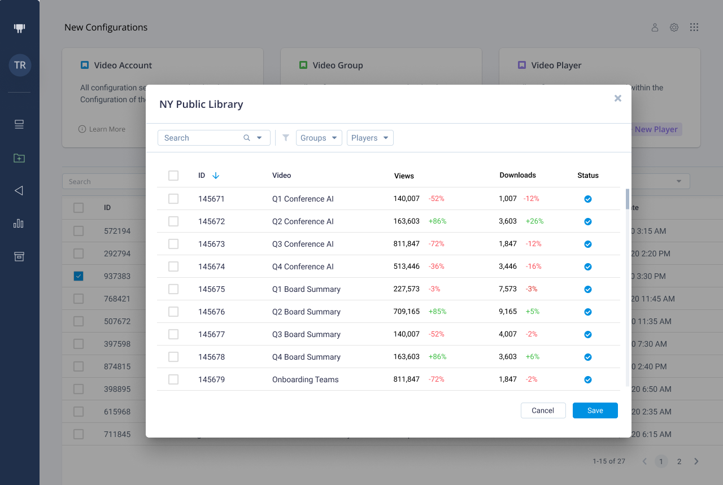The height and width of the screenshot is (485, 723).
Task: Click status check icon for Q1 Board Summary
Action: point(588,289)
